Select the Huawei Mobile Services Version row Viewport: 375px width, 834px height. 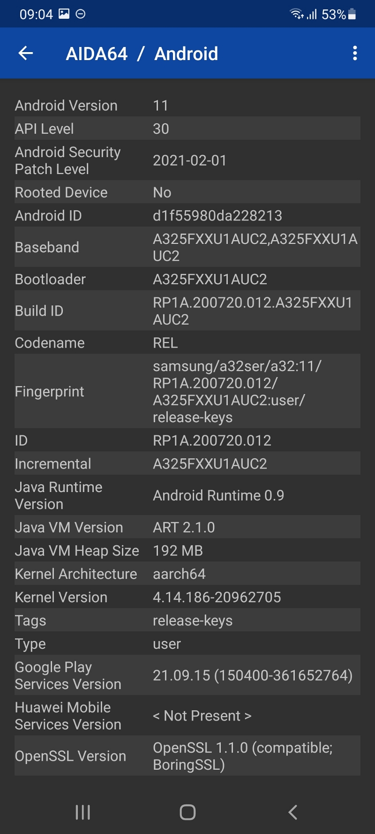click(x=187, y=716)
